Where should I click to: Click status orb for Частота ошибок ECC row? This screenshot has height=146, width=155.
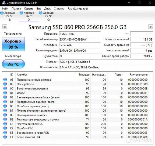click(5, 124)
